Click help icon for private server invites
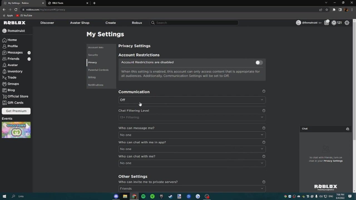Image resolution: width=356 pixels, height=200 pixels. (264, 182)
